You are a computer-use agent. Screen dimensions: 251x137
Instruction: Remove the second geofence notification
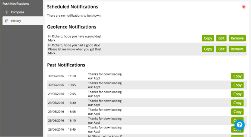pos(237,49)
